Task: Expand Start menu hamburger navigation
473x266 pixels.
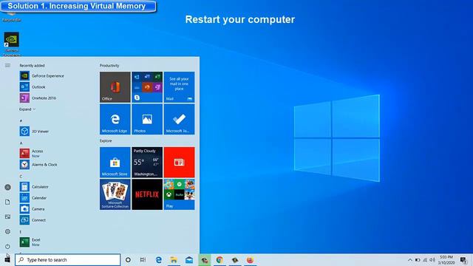Action: pyautogui.click(x=7, y=65)
